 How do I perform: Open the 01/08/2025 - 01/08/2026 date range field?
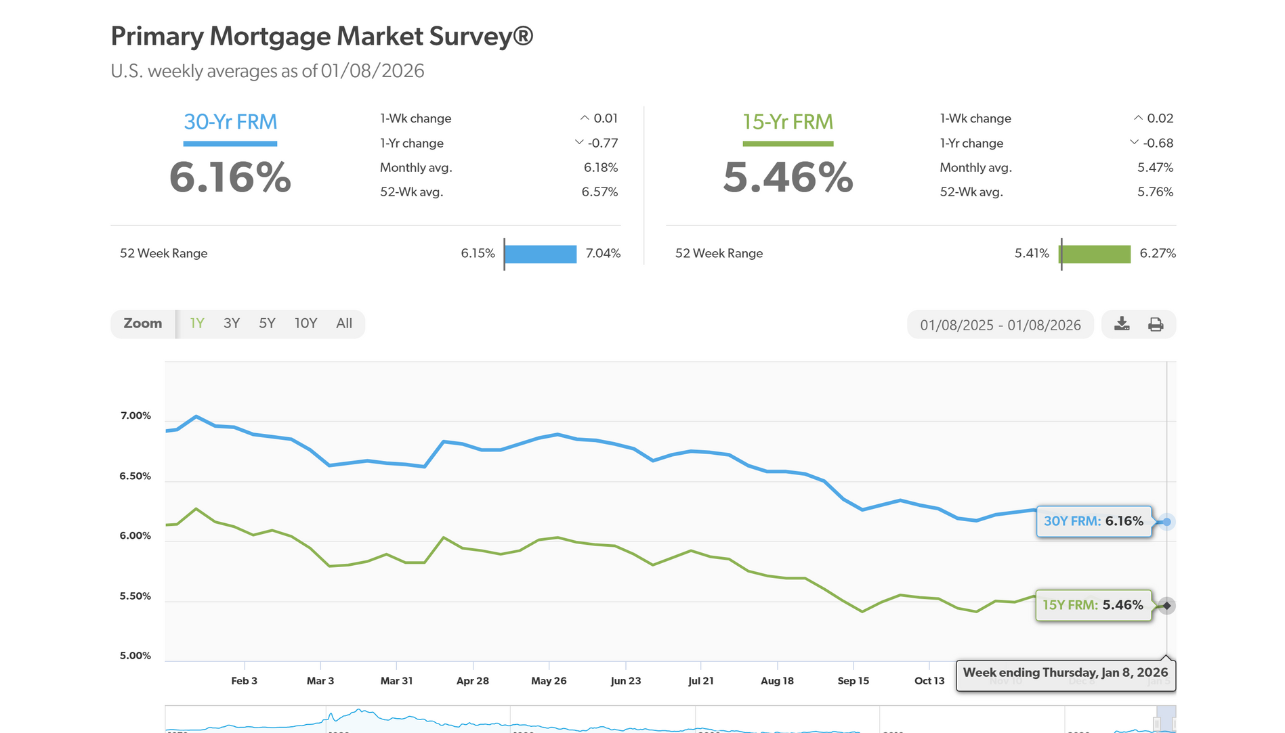(1000, 325)
